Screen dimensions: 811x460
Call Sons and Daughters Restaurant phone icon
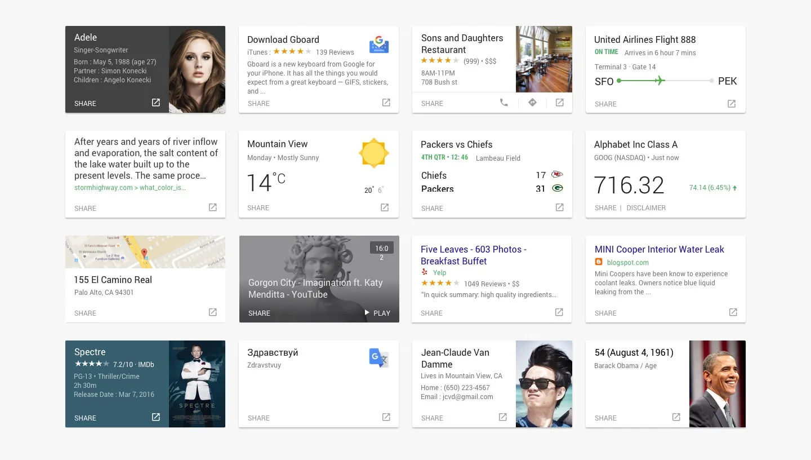tap(504, 103)
